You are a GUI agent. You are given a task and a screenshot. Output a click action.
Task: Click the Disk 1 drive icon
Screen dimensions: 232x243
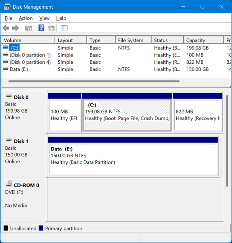[x=9, y=140]
